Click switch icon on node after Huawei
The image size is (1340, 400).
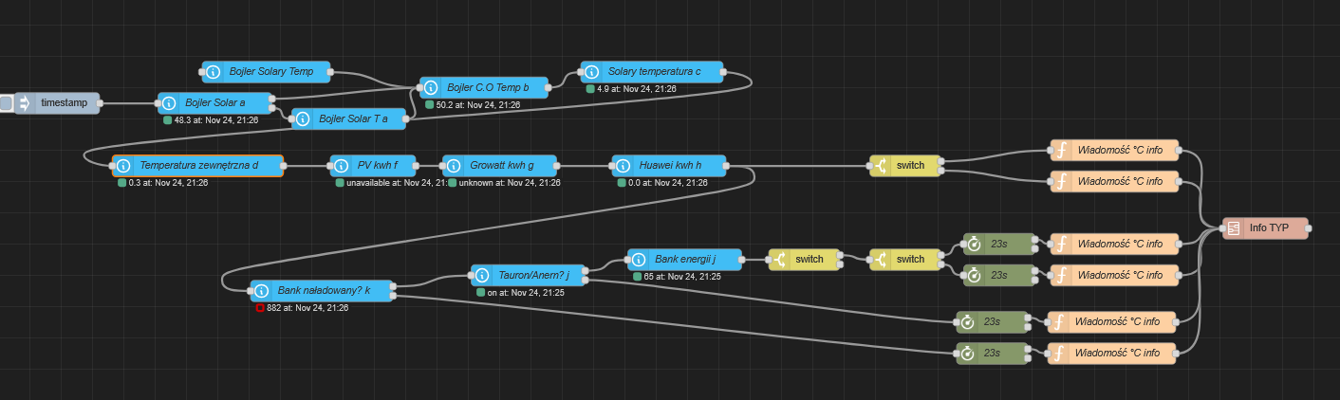[880, 166]
